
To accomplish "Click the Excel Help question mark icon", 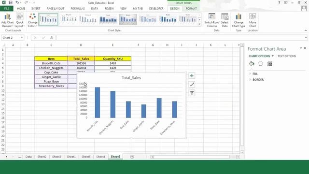I will [279, 2].
